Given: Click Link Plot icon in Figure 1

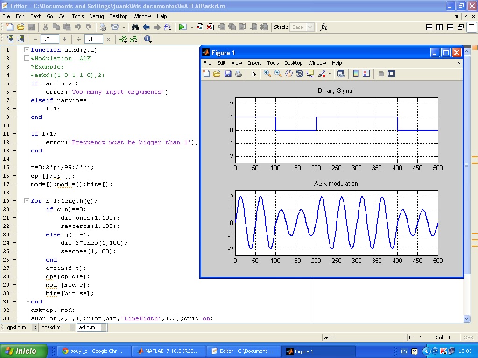Looking at the screenshot, I should 341,74.
